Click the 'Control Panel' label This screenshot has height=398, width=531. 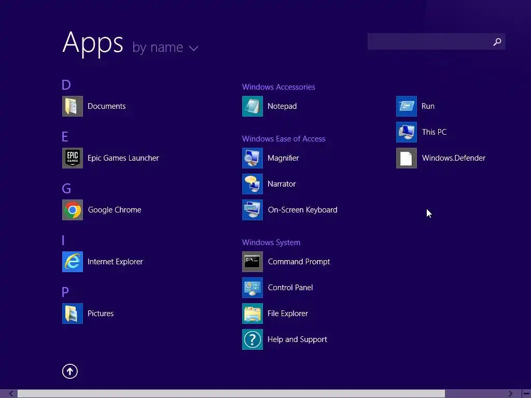pyautogui.click(x=290, y=287)
